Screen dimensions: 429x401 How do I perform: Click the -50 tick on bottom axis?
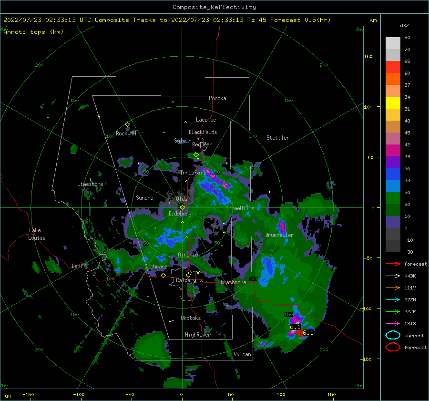coord(130,394)
